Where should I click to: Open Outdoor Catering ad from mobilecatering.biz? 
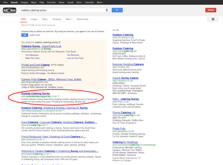click(123, 48)
